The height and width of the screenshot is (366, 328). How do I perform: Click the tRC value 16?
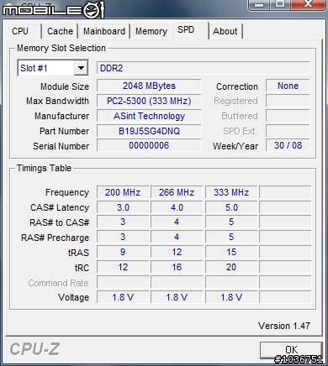tap(177, 267)
